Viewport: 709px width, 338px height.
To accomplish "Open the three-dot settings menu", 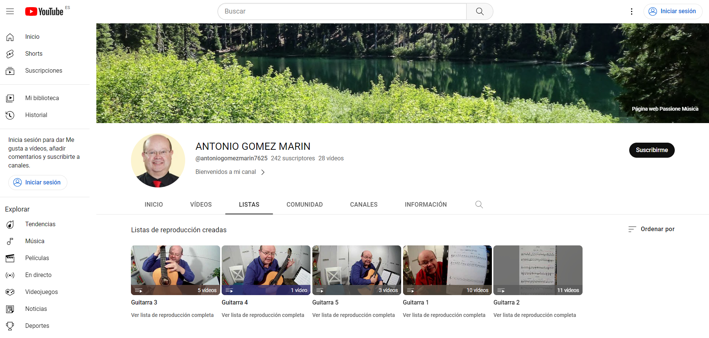I will tap(631, 11).
